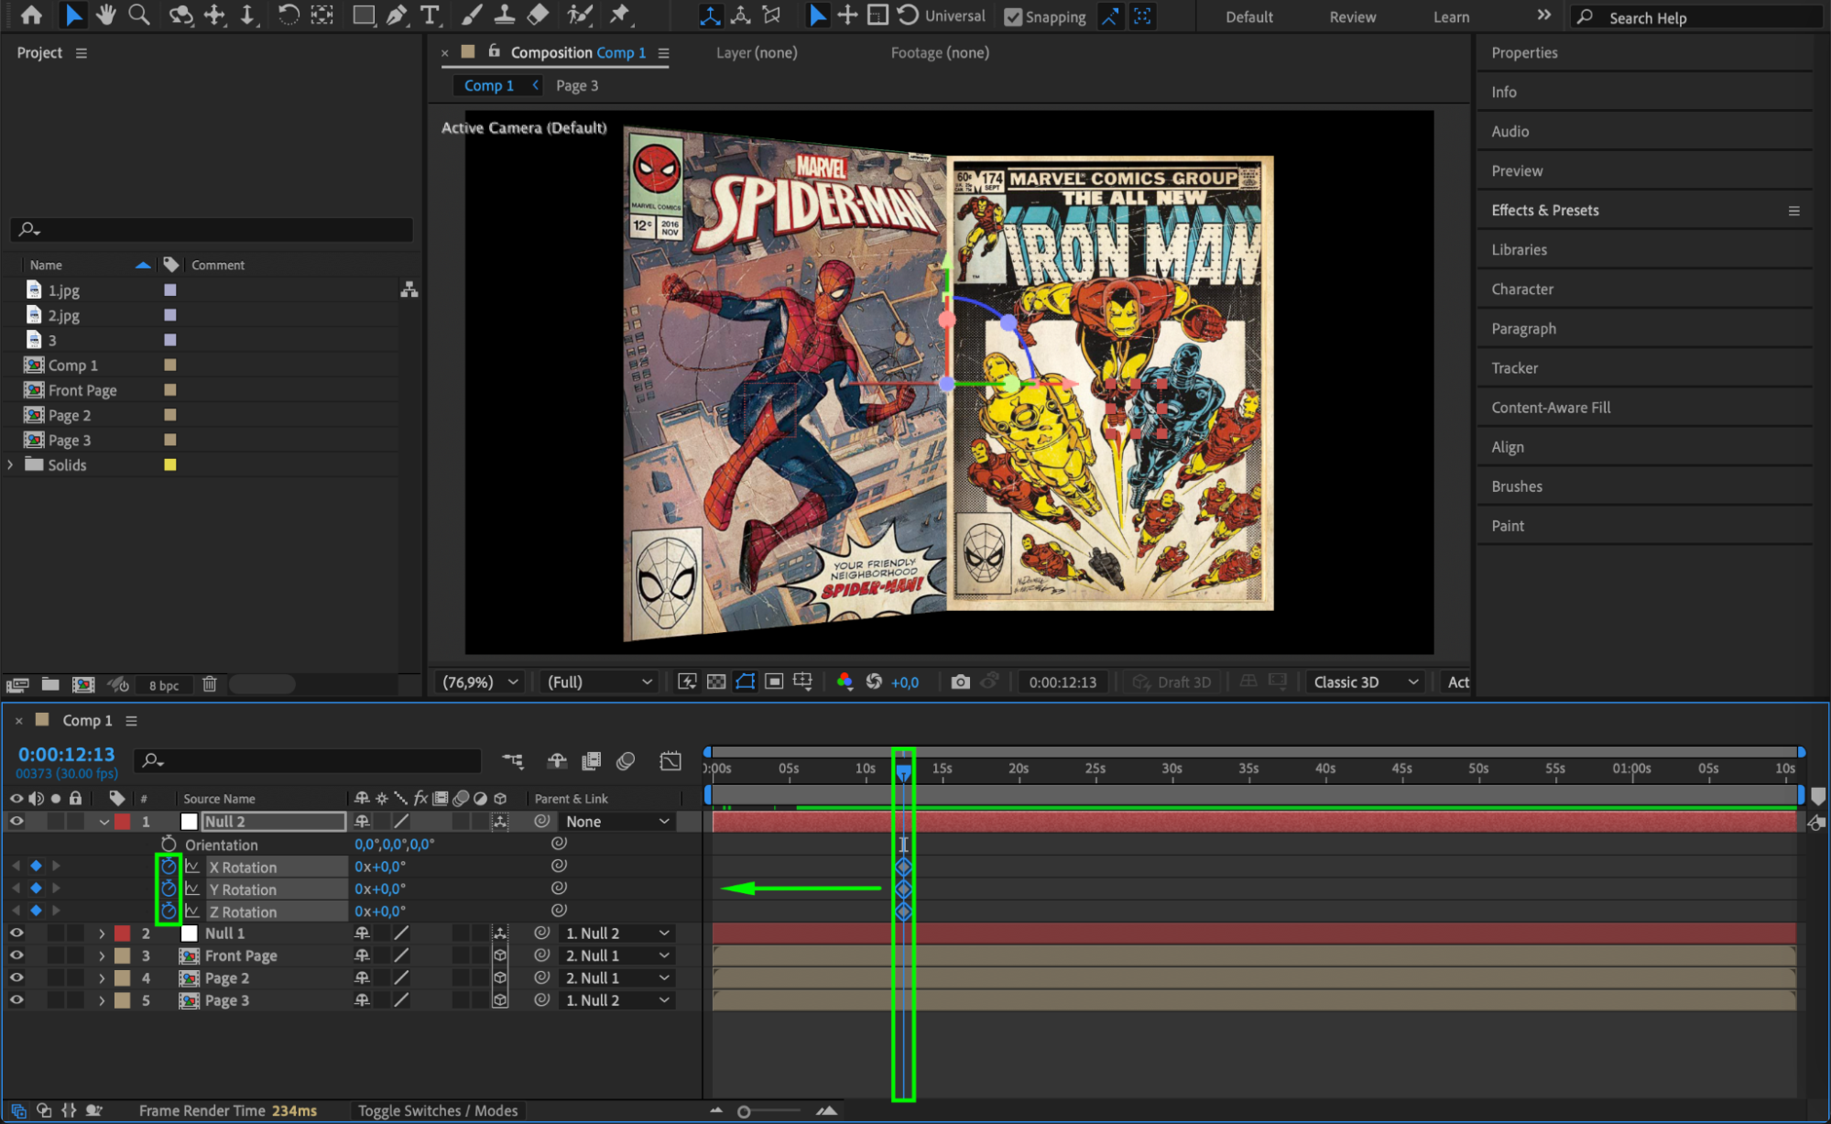Select the Puppet Pin tool
This screenshot has height=1124, width=1831.
(620, 15)
